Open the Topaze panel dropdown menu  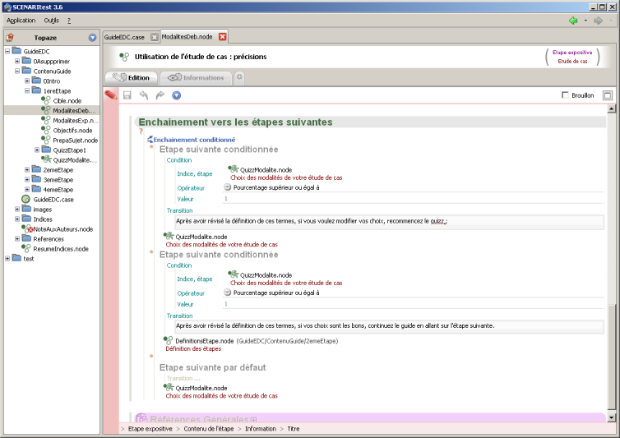click(x=92, y=38)
